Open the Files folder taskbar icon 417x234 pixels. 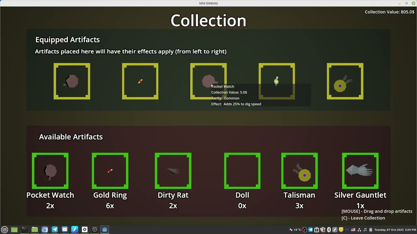click(x=35, y=229)
